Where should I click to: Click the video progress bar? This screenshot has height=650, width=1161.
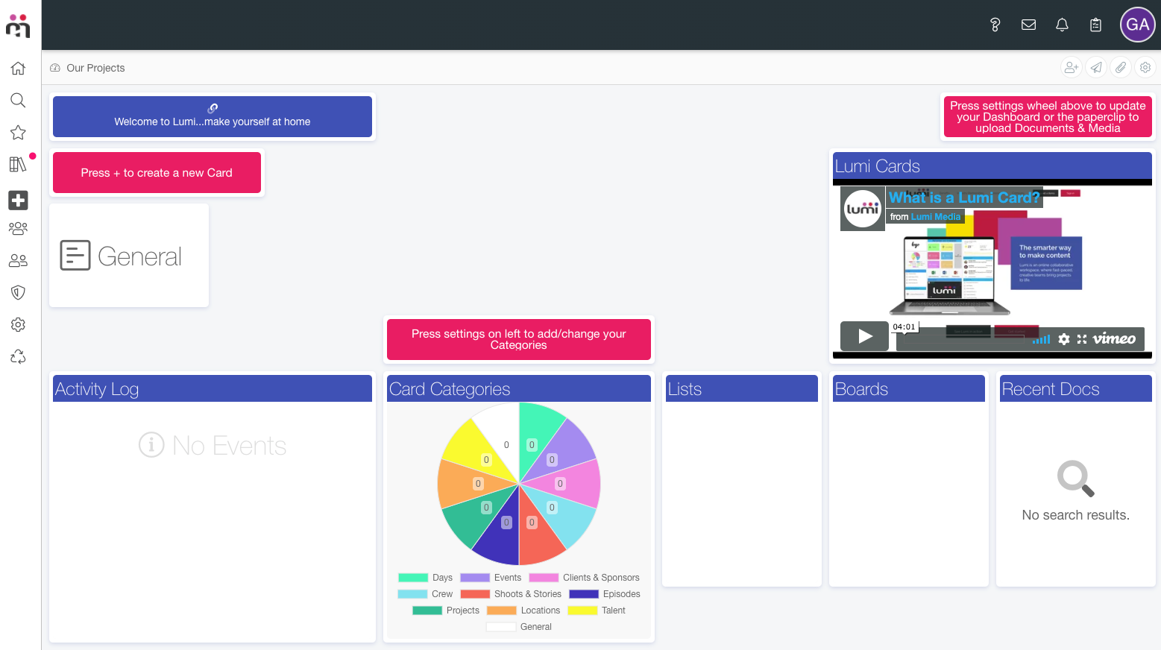click(963, 339)
